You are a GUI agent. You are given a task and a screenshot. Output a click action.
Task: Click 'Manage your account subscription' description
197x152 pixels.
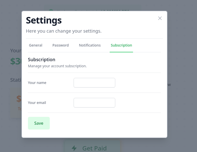57,66
